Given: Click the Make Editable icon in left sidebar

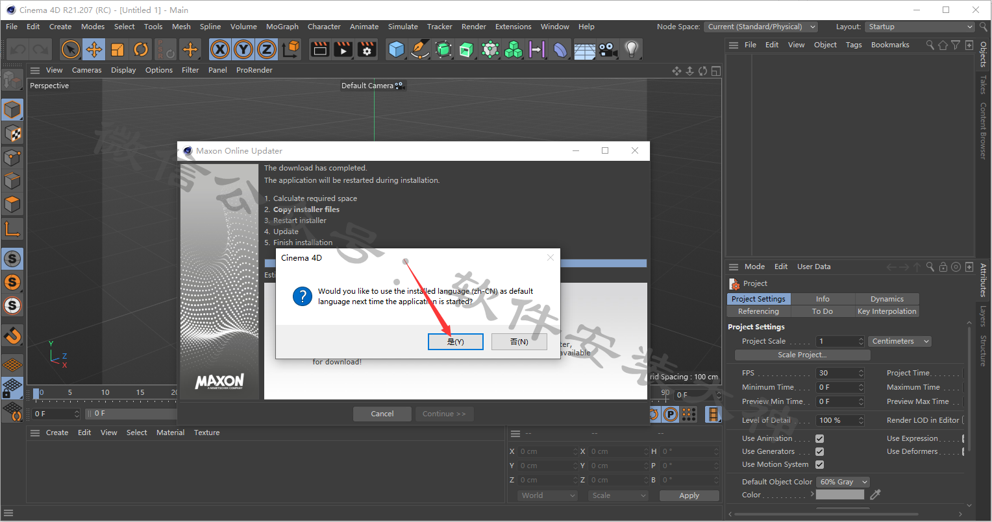Looking at the screenshot, I should click(x=12, y=80).
